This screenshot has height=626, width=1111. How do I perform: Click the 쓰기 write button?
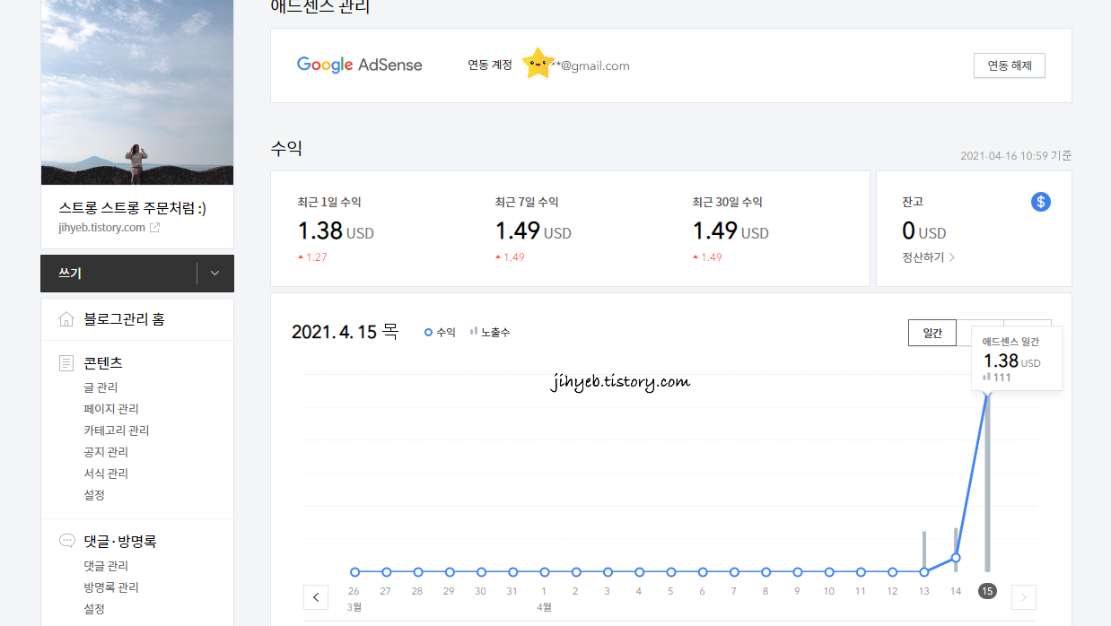click(118, 274)
